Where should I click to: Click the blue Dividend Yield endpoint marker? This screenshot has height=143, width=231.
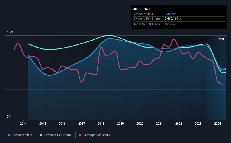(226, 69)
